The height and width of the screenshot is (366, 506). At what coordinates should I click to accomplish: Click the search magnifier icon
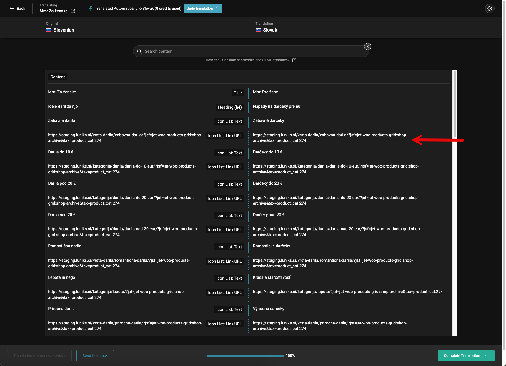pos(139,51)
